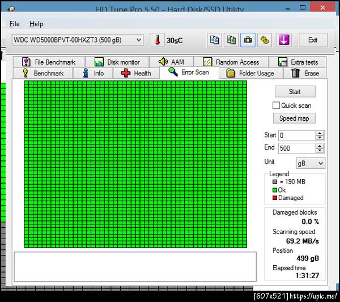Switch to the Health tab
Viewport: 340px width, 302px height.
[x=136, y=73]
